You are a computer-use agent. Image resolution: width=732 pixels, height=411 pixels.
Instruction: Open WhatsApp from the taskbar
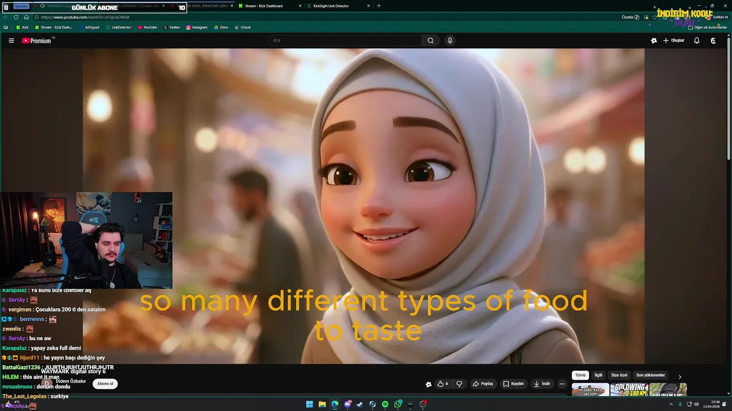click(x=397, y=404)
